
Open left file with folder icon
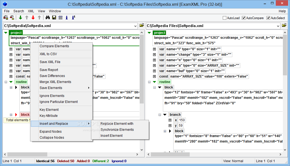(142, 25)
